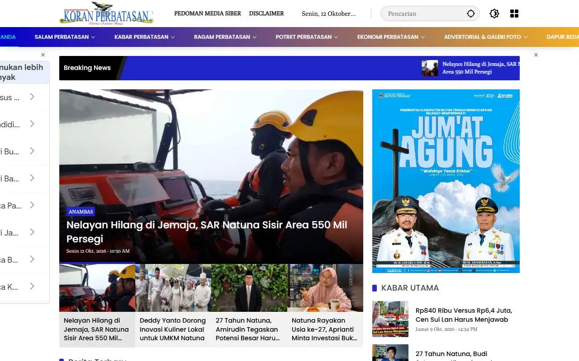Image resolution: width=579 pixels, height=361 pixels.
Task: Open the grid apps menu icon
Action: click(514, 14)
